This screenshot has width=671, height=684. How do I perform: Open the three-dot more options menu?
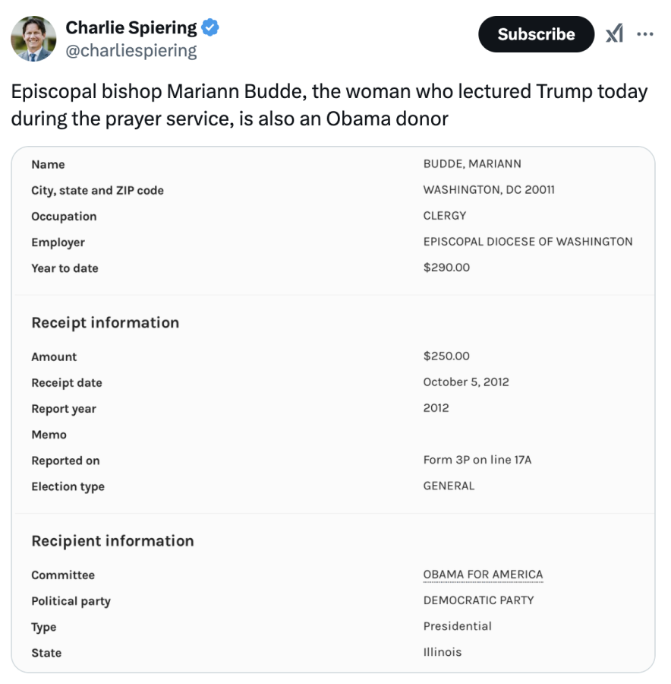pos(644,34)
